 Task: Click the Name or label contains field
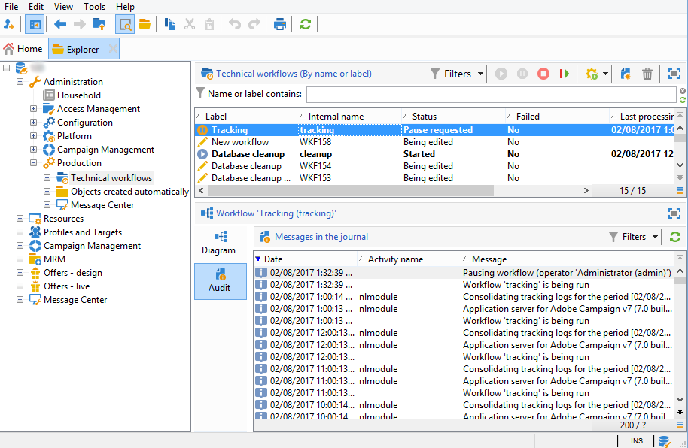[490, 95]
